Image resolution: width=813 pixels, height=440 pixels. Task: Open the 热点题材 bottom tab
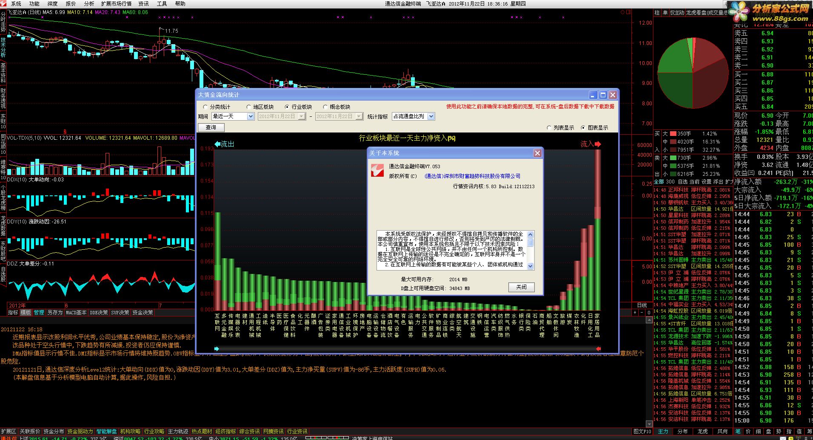(202, 431)
